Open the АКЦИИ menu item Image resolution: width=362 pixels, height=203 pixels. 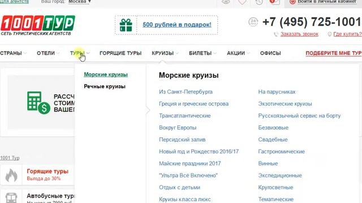(x=236, y=53)
